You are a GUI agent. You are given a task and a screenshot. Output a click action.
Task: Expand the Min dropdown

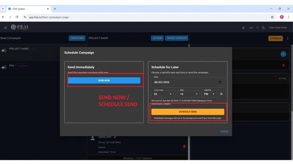[x=189, y=94]
